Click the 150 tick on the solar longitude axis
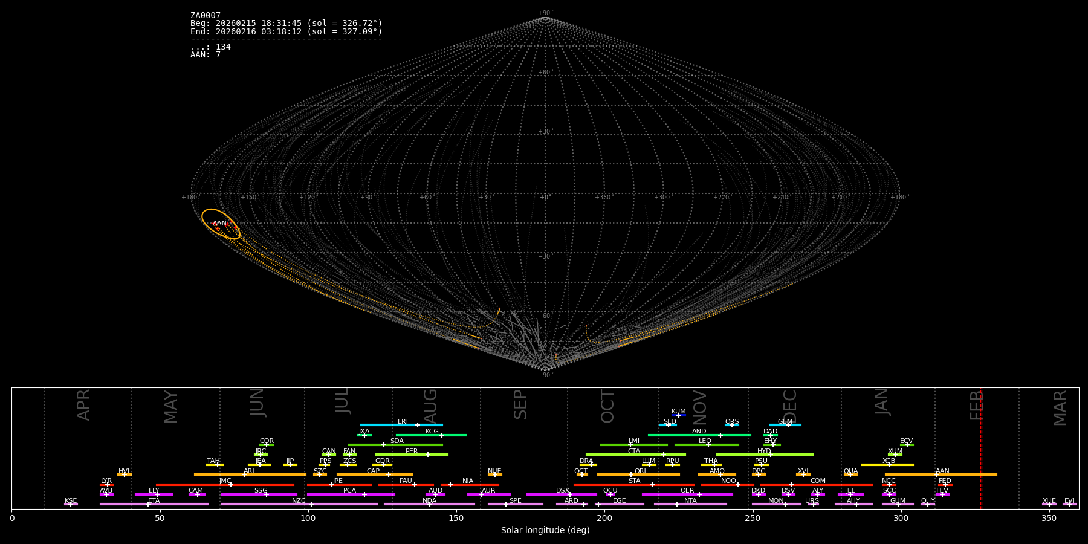1088x544 pixels. click(x=456, y=518)
